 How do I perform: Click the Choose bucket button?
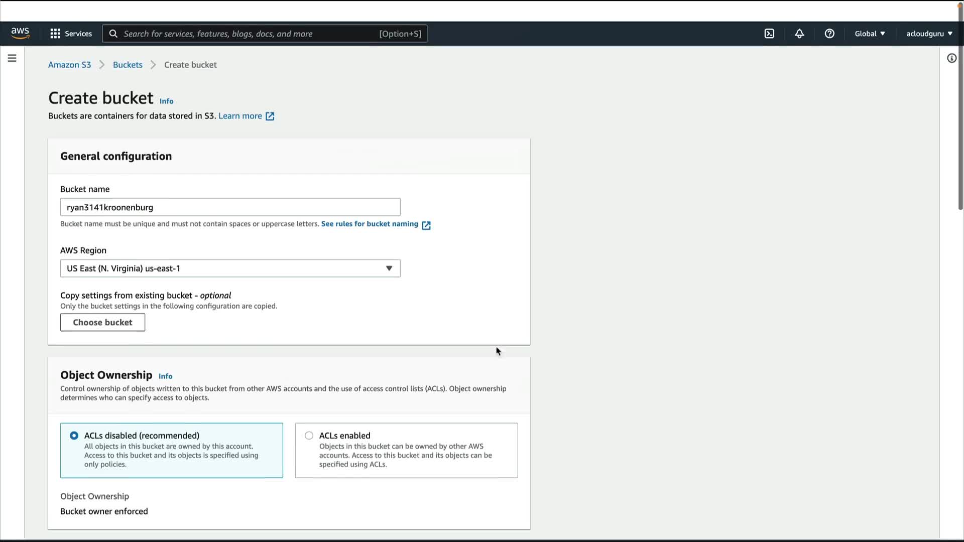point(102,322)
